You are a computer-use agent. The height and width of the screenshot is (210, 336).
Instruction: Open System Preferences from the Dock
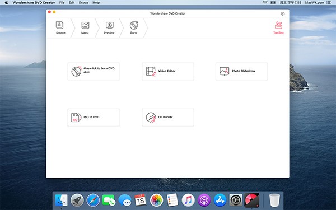[x=236, y=200]
